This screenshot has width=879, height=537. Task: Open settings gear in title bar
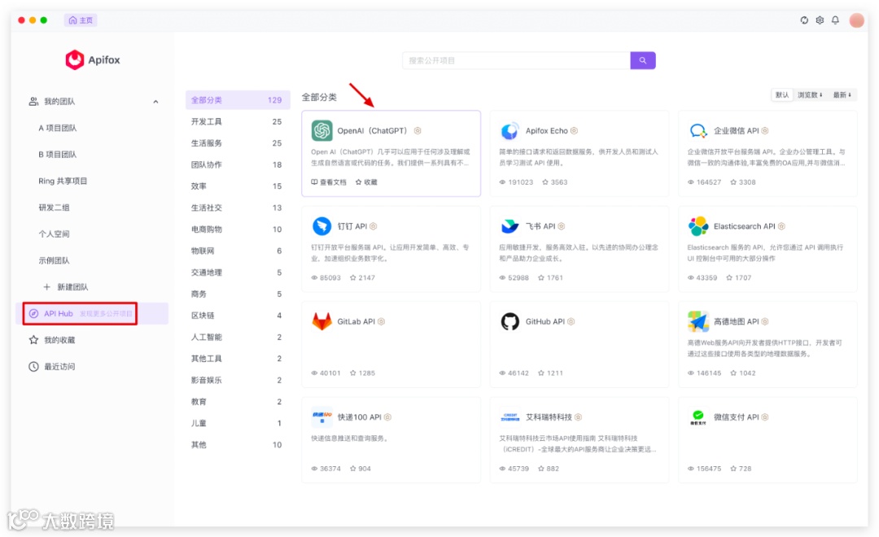(820, 20)
